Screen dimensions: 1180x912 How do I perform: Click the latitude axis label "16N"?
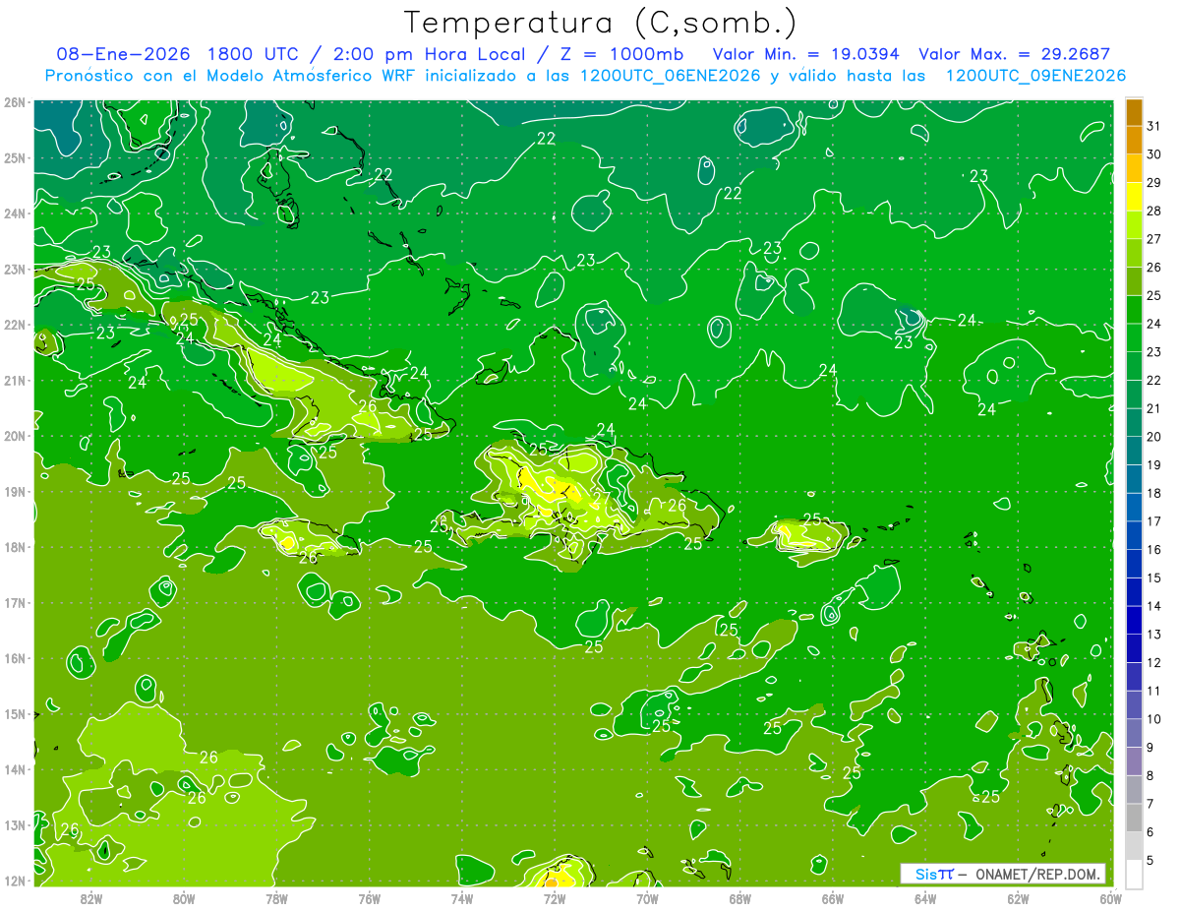pos(14,657)
